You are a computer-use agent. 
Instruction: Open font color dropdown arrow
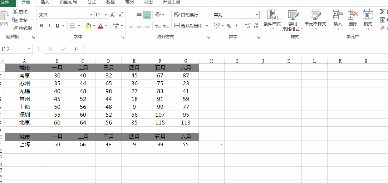pos(107,26)
